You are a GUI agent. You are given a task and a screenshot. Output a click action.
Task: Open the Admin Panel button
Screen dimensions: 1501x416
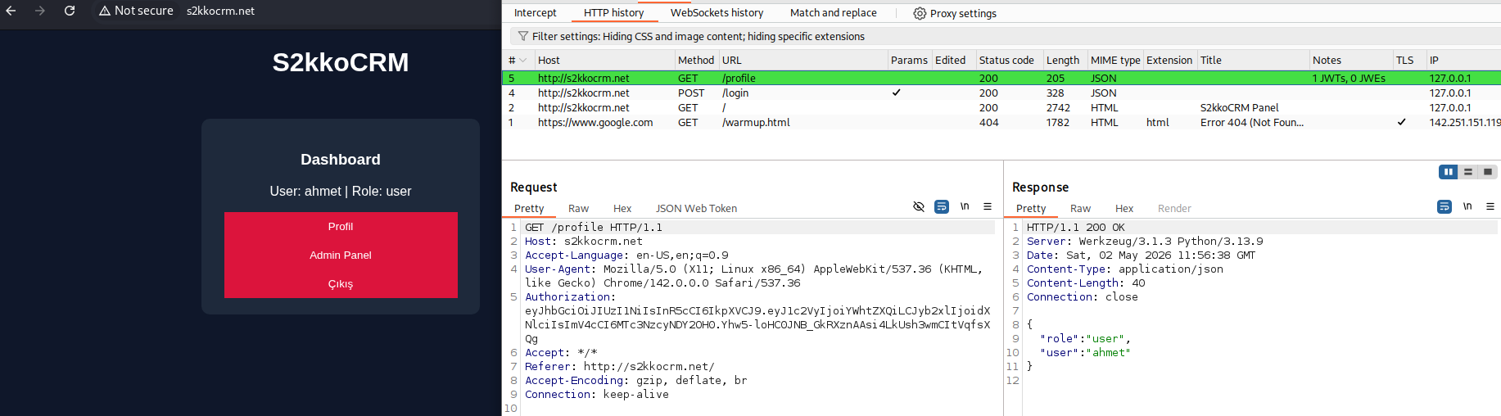click(341, 255)
